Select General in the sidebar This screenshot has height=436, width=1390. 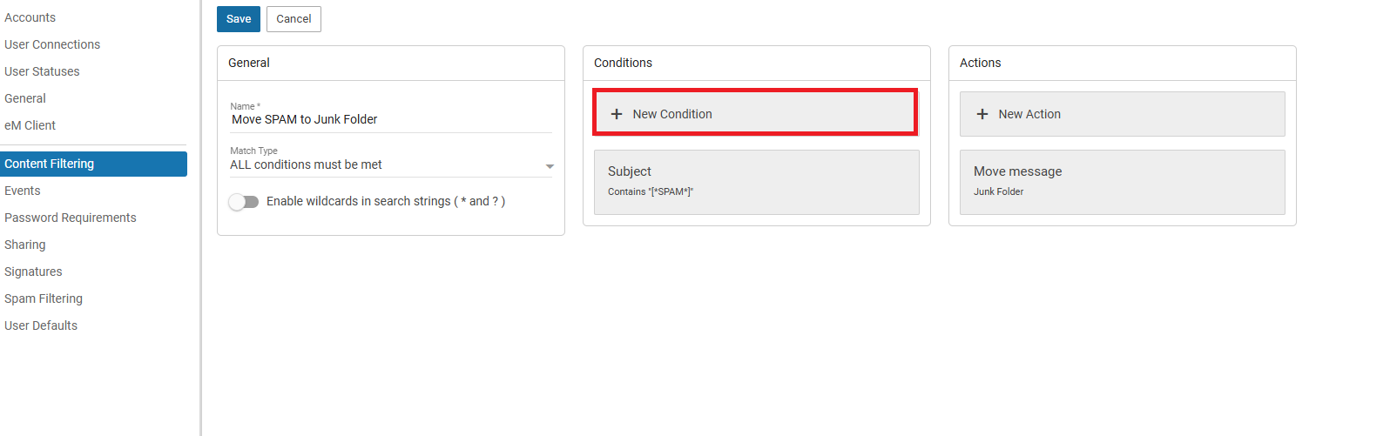click(x=25, y=98)
